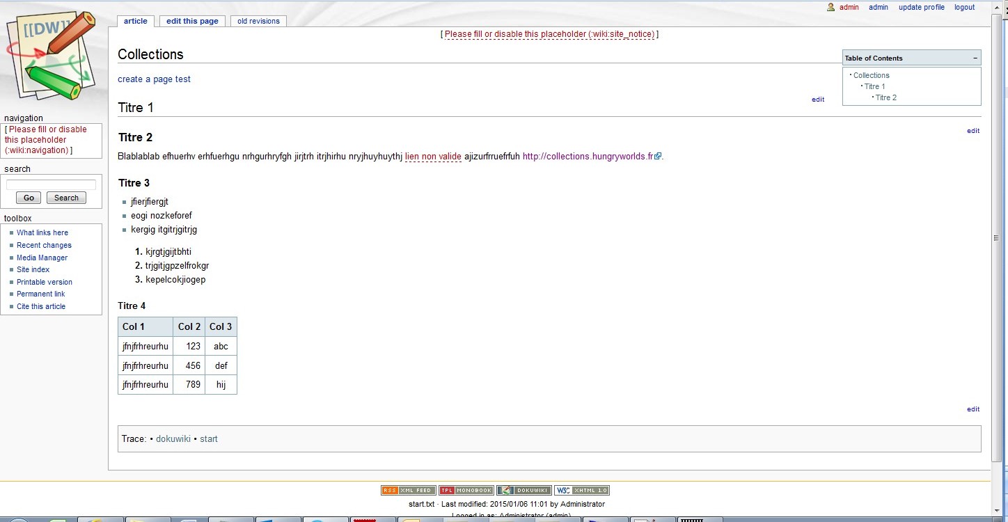
Task: Click the logout link
Action: 964,8
